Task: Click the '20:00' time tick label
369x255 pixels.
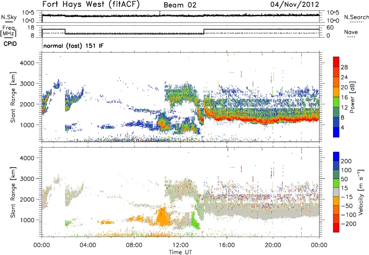Action: pyautogui.click(x=273, y=245)
